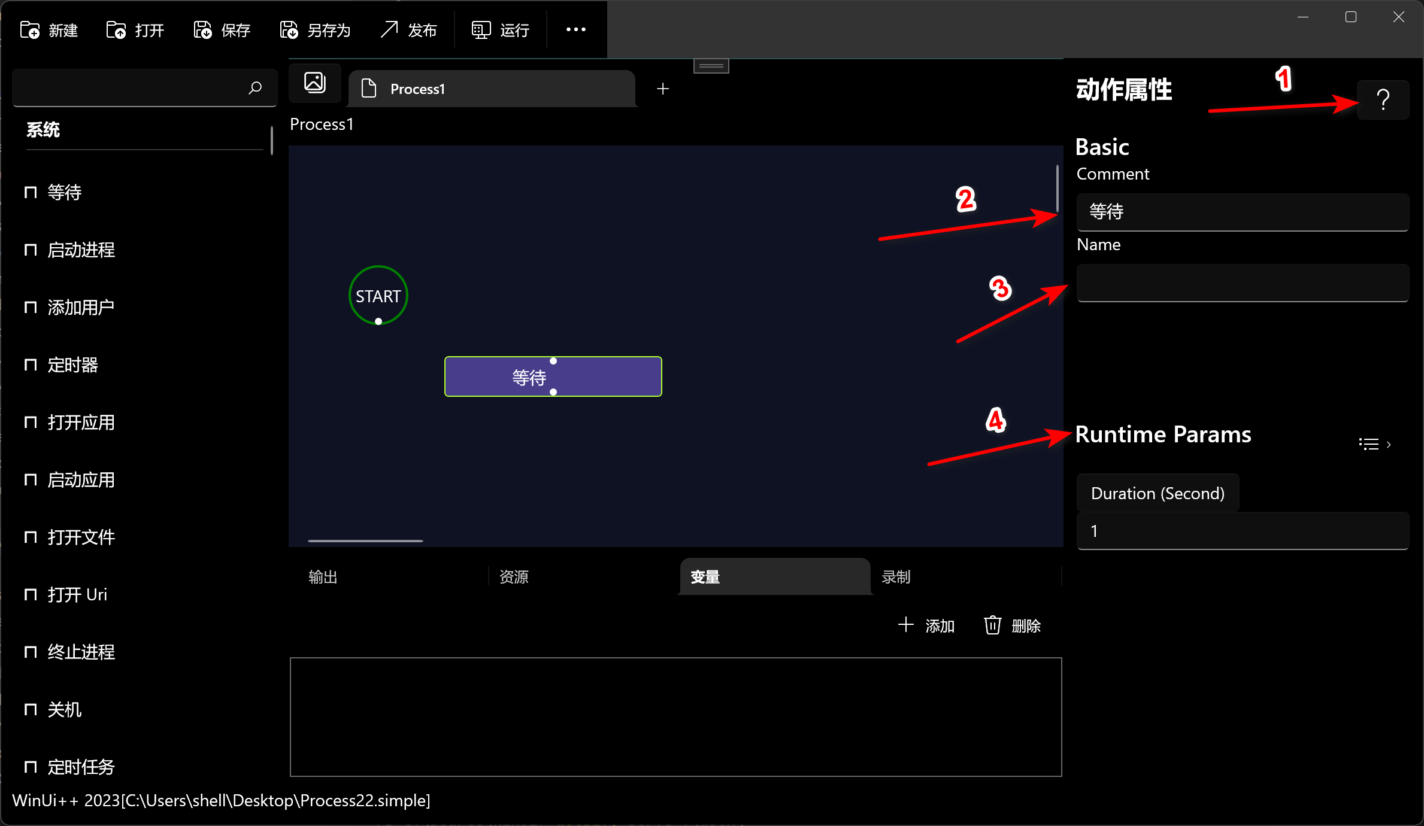Click the 打开 (Open) file icon
Image resolution: width=1424 pixels, height=826 pixels.
click(116, 30)
